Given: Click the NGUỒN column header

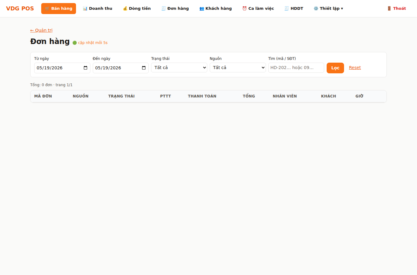Looking at the screenshot, I should [81, 96].
